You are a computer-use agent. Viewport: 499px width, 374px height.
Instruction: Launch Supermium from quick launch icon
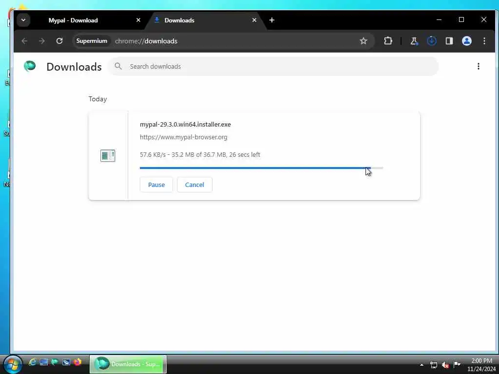tap(55, 362)
